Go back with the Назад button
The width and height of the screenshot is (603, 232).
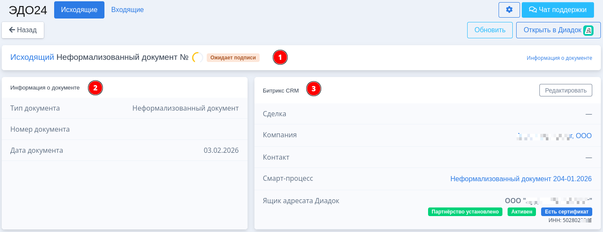23,30
